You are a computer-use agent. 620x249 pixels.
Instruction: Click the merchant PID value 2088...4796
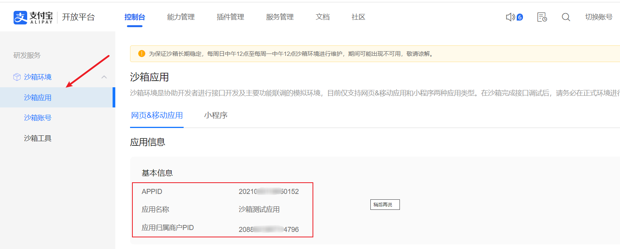pos(269,229)
